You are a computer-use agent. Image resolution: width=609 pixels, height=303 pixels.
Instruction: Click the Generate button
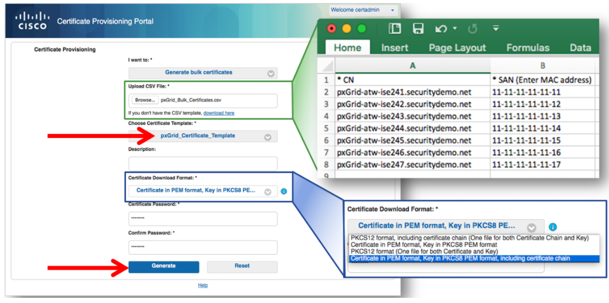pyautogui.click(x=163, y=266)
